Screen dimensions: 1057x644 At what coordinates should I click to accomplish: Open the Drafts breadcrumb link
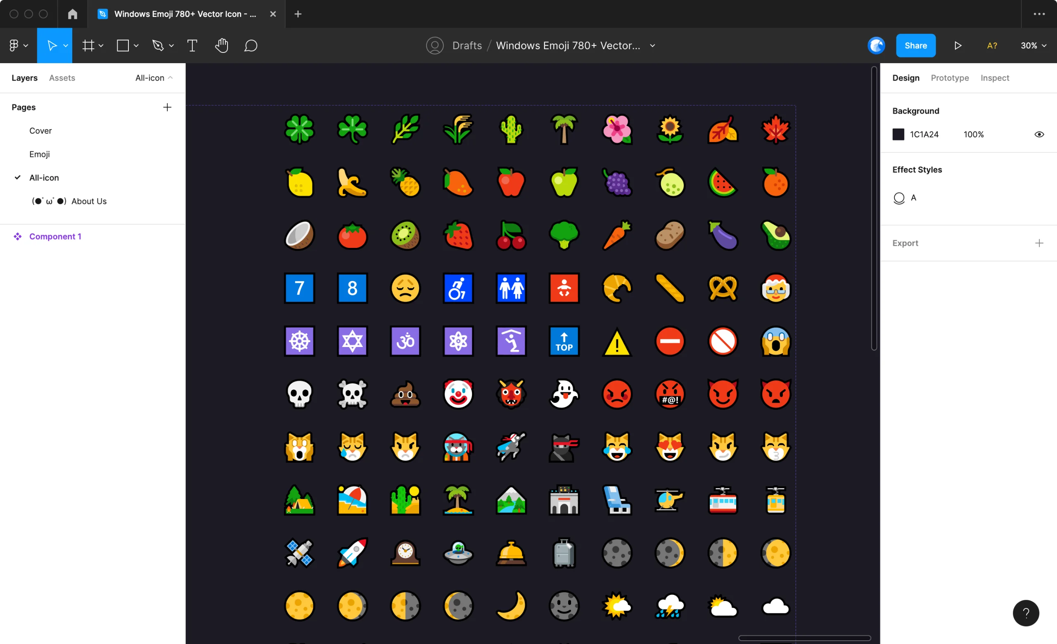(x=467, y=45)
